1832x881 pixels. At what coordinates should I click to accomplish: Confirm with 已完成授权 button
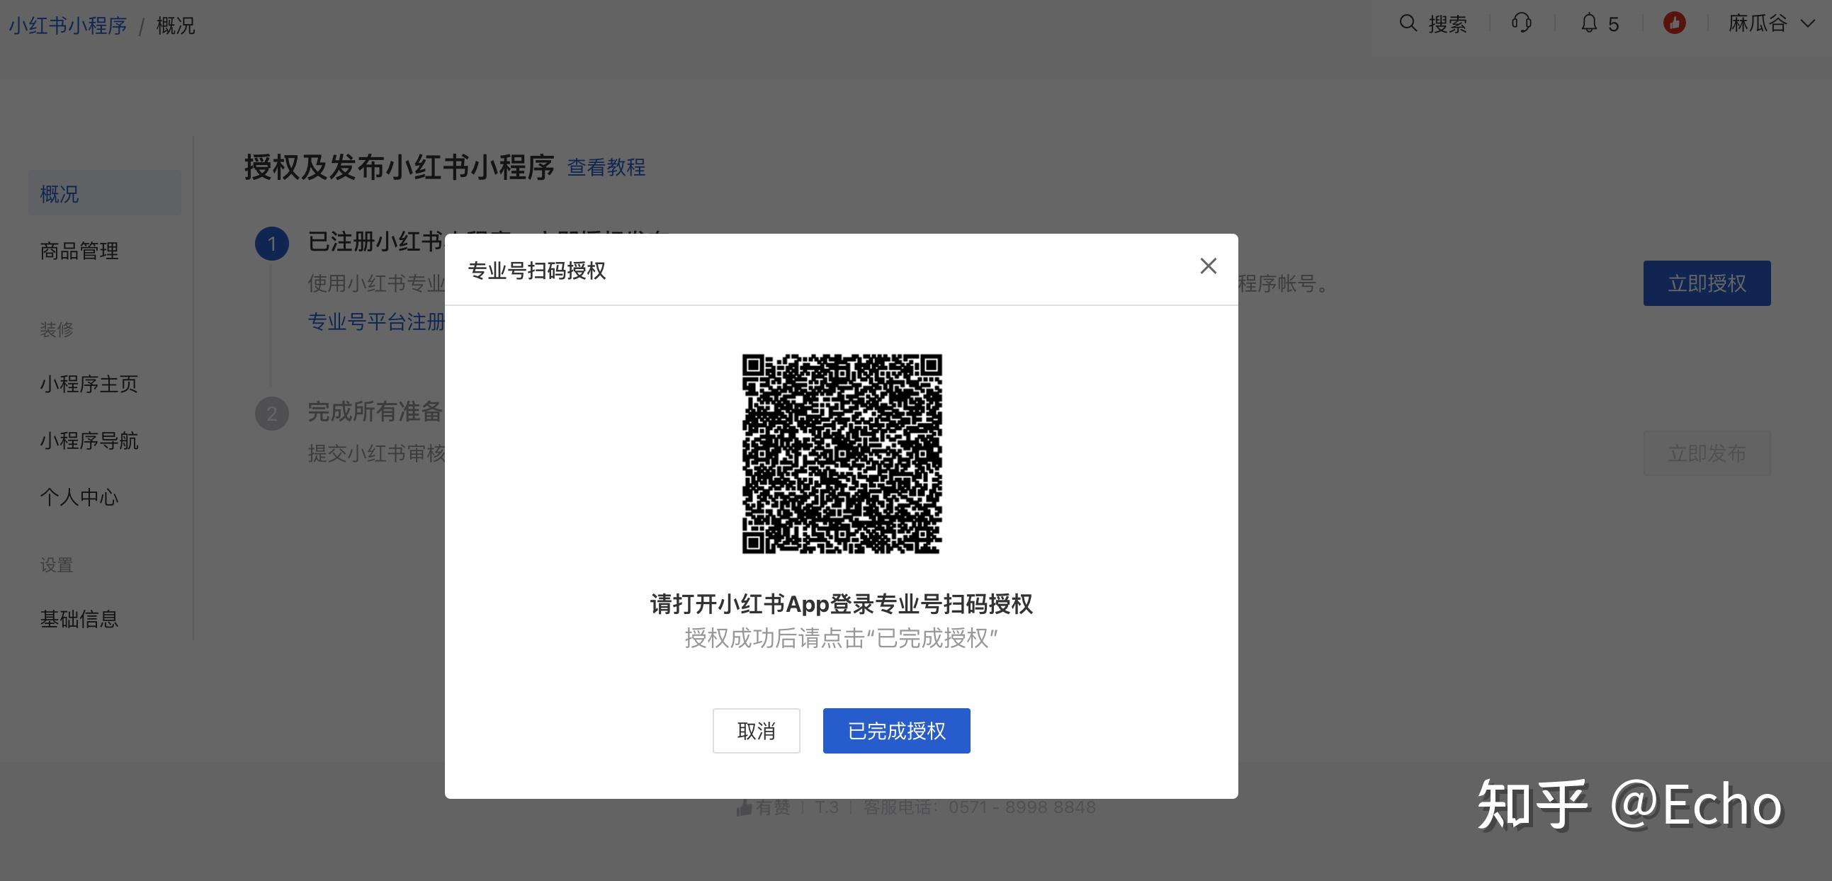point(896,730)
